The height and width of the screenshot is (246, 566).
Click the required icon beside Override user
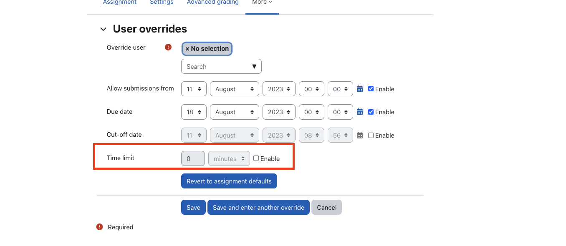click(168, 47)
